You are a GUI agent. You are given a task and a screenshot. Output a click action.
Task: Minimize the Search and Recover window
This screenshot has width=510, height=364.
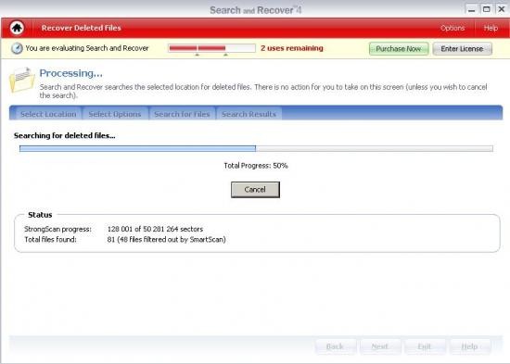click(472, 9)
